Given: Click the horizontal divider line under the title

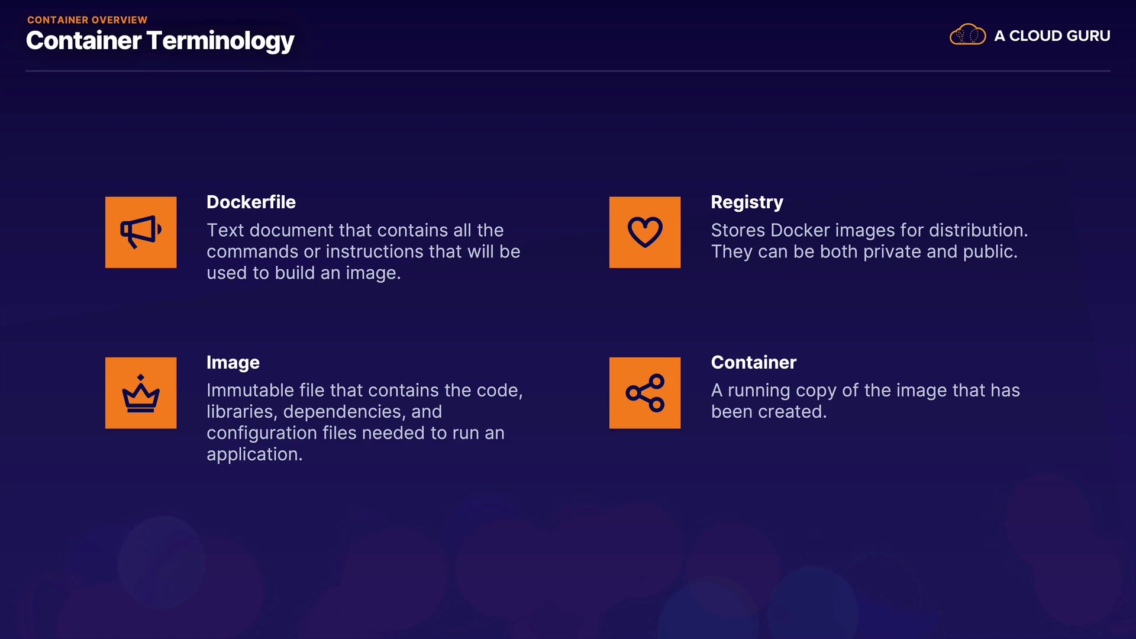Looking at the screenshot, I should coord(568,71).
